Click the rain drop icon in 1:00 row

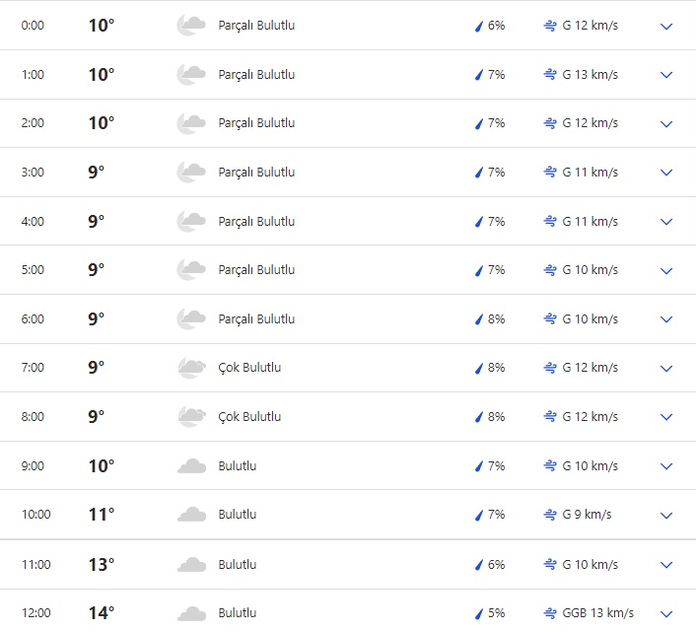[479, 75]
